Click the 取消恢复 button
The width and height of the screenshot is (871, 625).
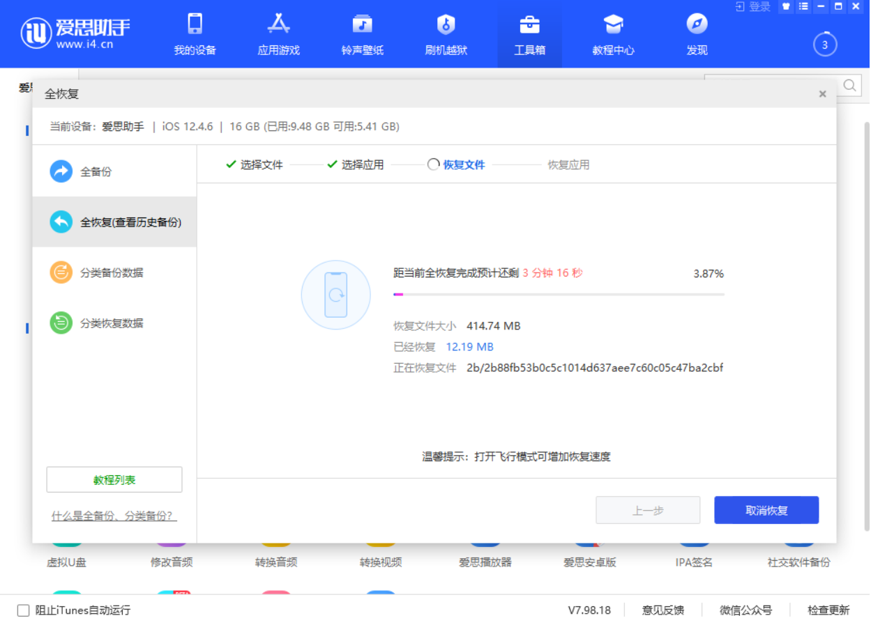[x=766, y=509]
